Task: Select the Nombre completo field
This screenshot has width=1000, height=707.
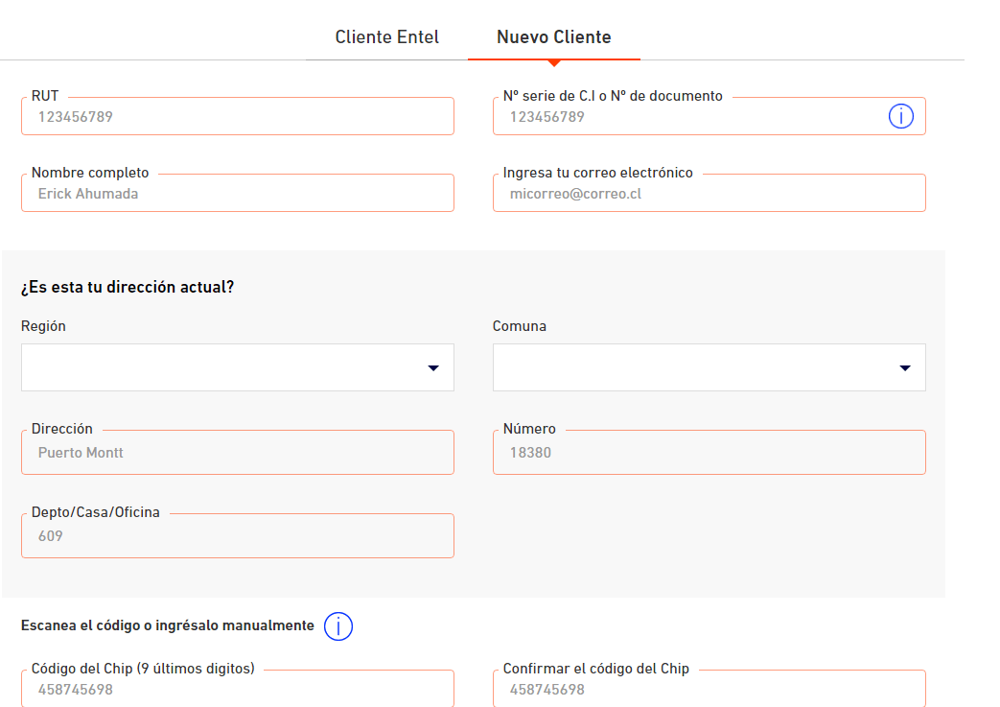Action: coord(237,194)
